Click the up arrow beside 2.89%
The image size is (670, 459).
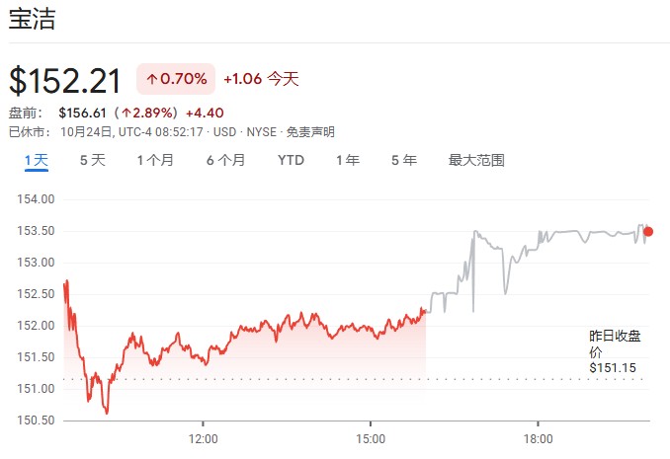click(x=127, y=113)
